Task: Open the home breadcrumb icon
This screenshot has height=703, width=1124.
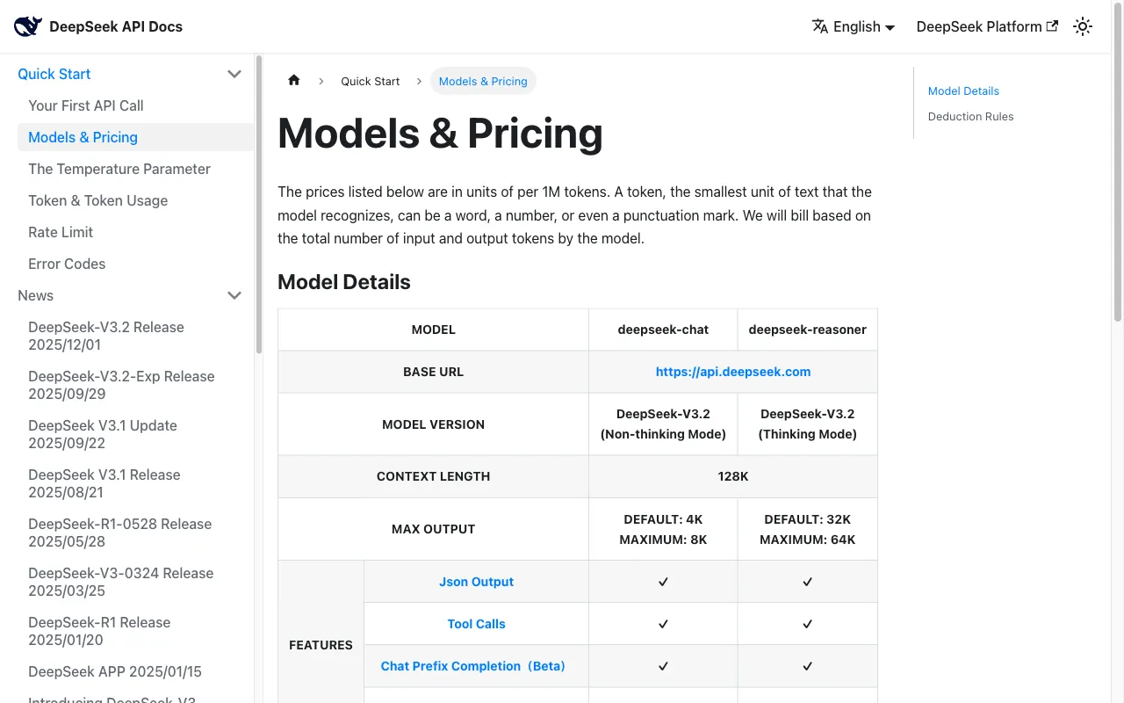Action: [294, 80]
